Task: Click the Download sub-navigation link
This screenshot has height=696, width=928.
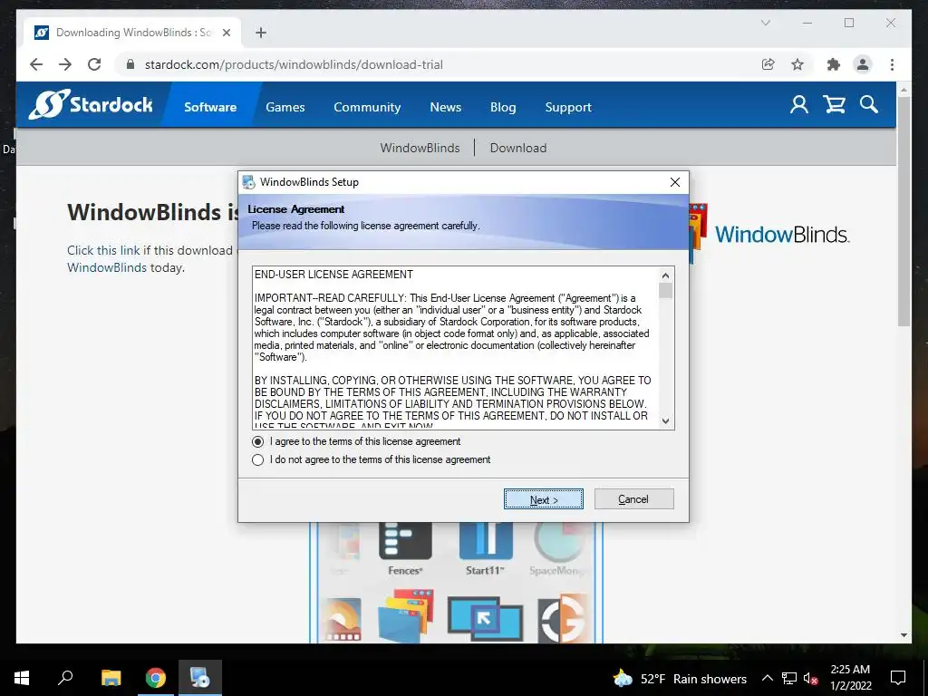Action: [x=517, y=148]
